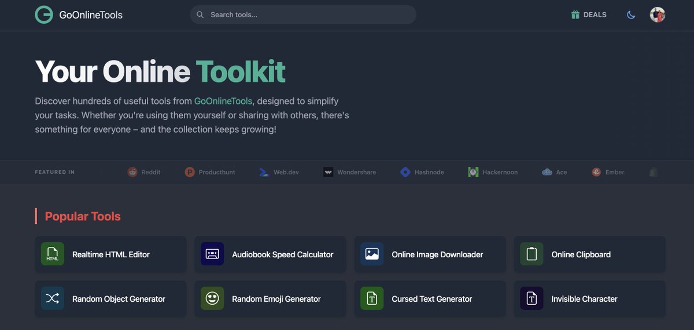694x330 pixels.
Task: Click the GoOnlineTools green logo icon
Action: click(x=44, y=14)
